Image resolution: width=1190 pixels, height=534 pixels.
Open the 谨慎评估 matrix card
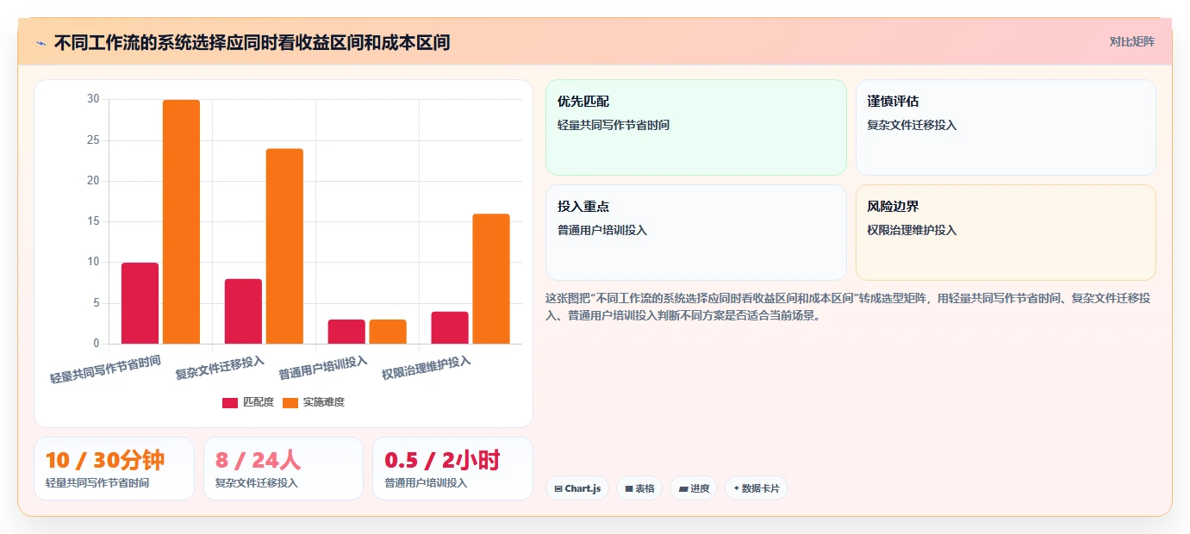pos(1006,127)
